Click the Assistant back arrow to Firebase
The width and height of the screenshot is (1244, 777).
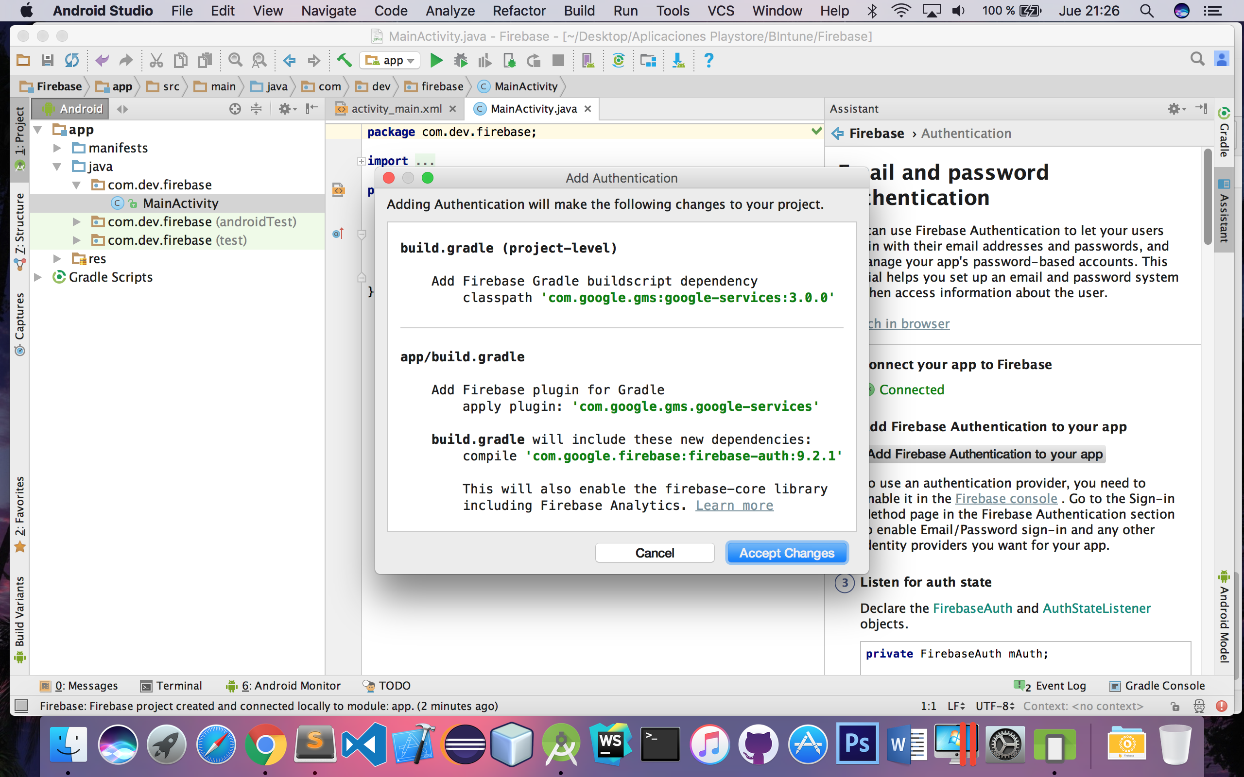[x=837, y=134]
